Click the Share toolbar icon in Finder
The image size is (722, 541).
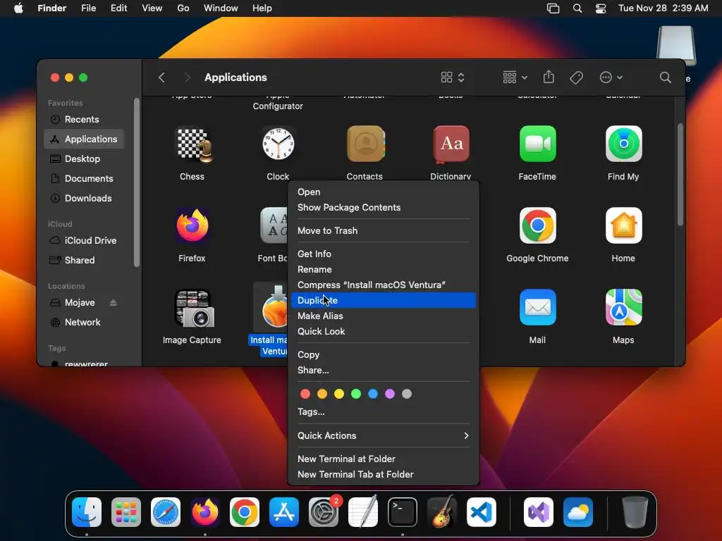coord(549,77)
